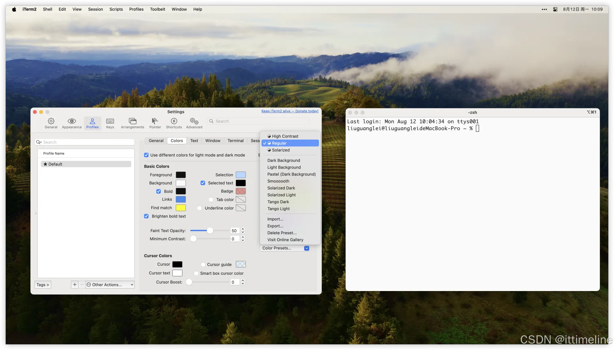Enable Smart box cursor color
Image resolution: width=614 pixels, height=350 pixels.
click(196, 273)
